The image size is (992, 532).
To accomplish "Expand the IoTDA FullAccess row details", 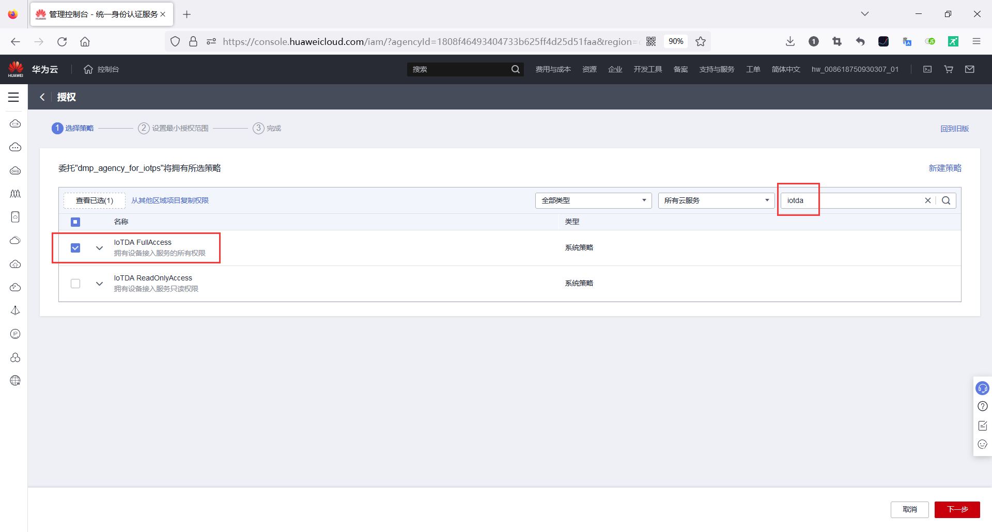I will (x=99, y=248).
